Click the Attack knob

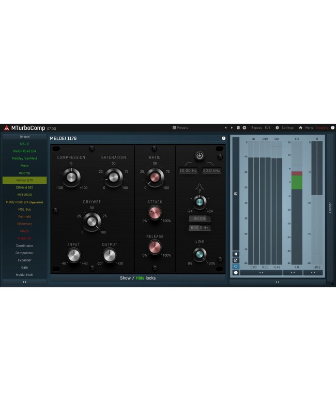[x=155, y=213]
